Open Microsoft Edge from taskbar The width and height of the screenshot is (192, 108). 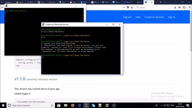click(x=79, y=105)
